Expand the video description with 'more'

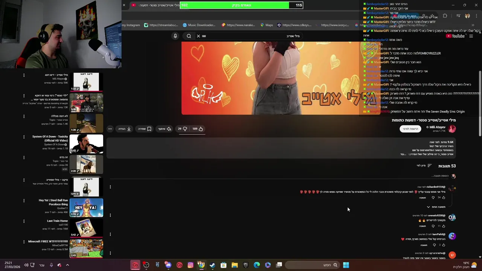pyautogui.click(x=403, y=154)
